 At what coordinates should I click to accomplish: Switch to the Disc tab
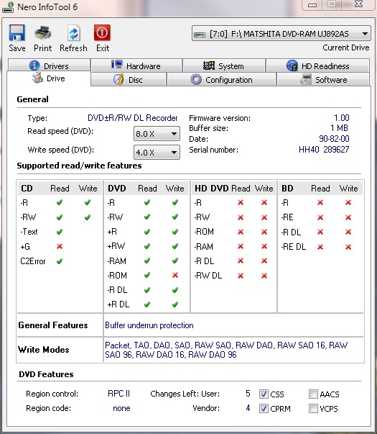129,80
